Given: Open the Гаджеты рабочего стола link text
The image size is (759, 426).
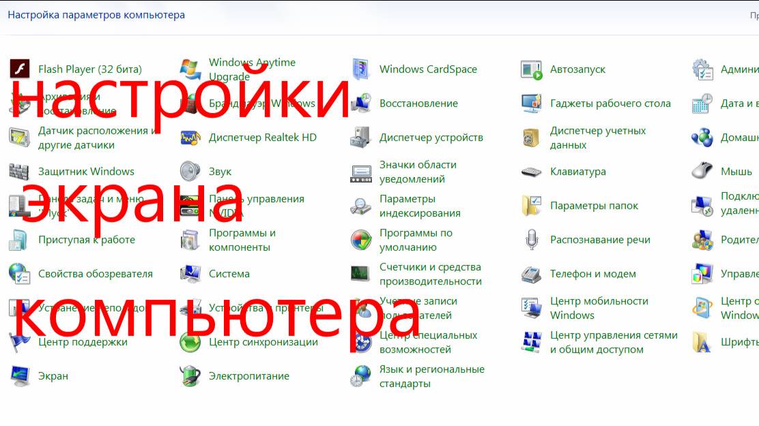Looking at the screenshot, I should (610, 104).
